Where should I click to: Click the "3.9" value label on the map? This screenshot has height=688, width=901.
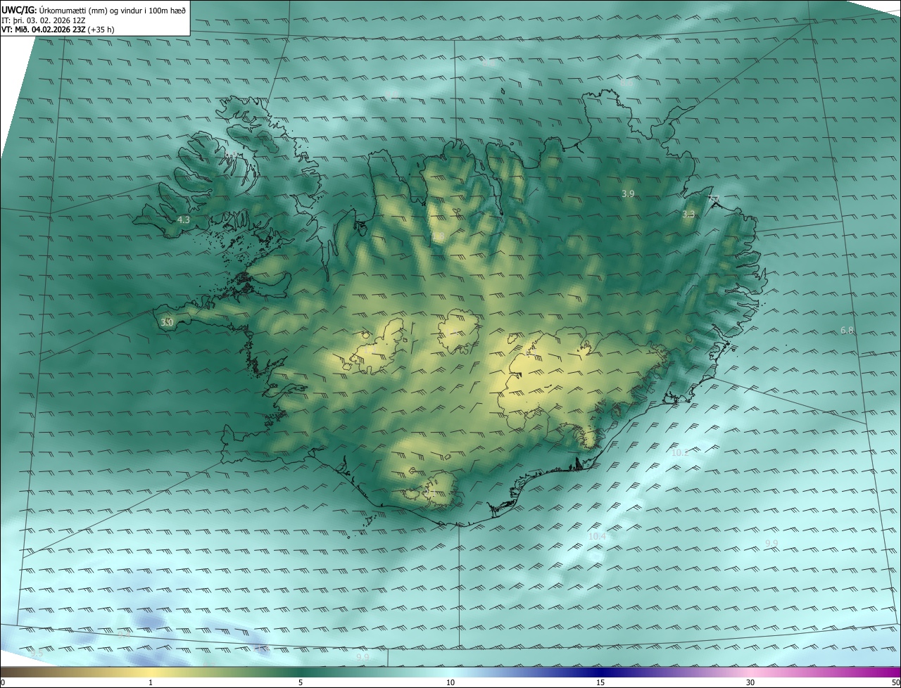pos(628,193)
